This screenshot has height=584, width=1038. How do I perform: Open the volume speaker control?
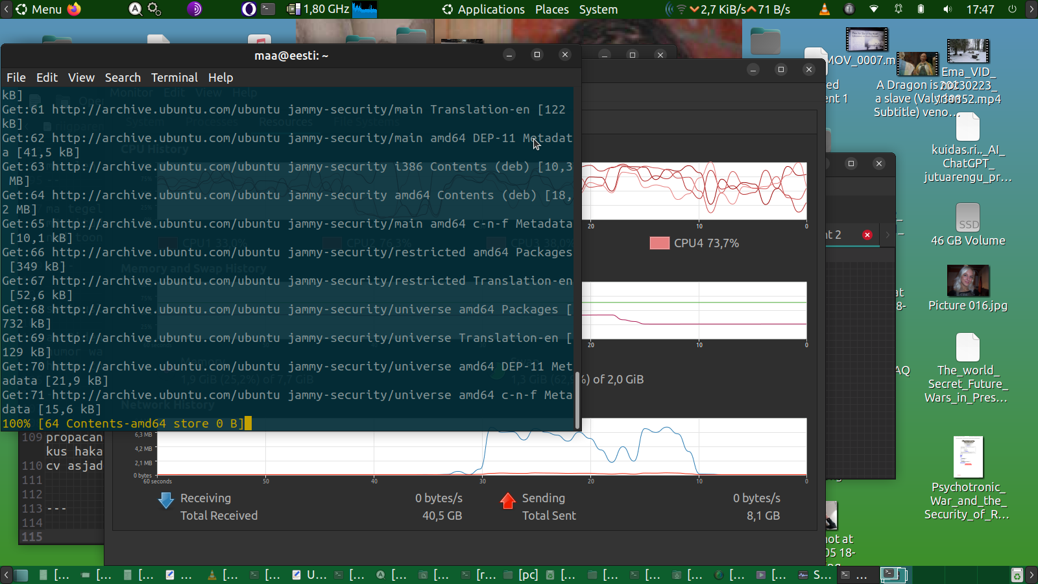tap(947, 9)
